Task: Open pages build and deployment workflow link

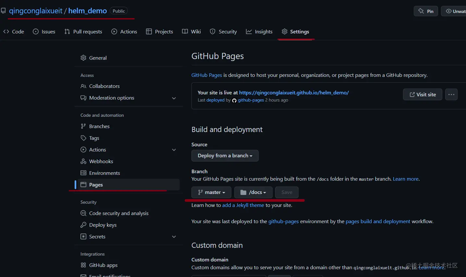Action: click(378, 221)
